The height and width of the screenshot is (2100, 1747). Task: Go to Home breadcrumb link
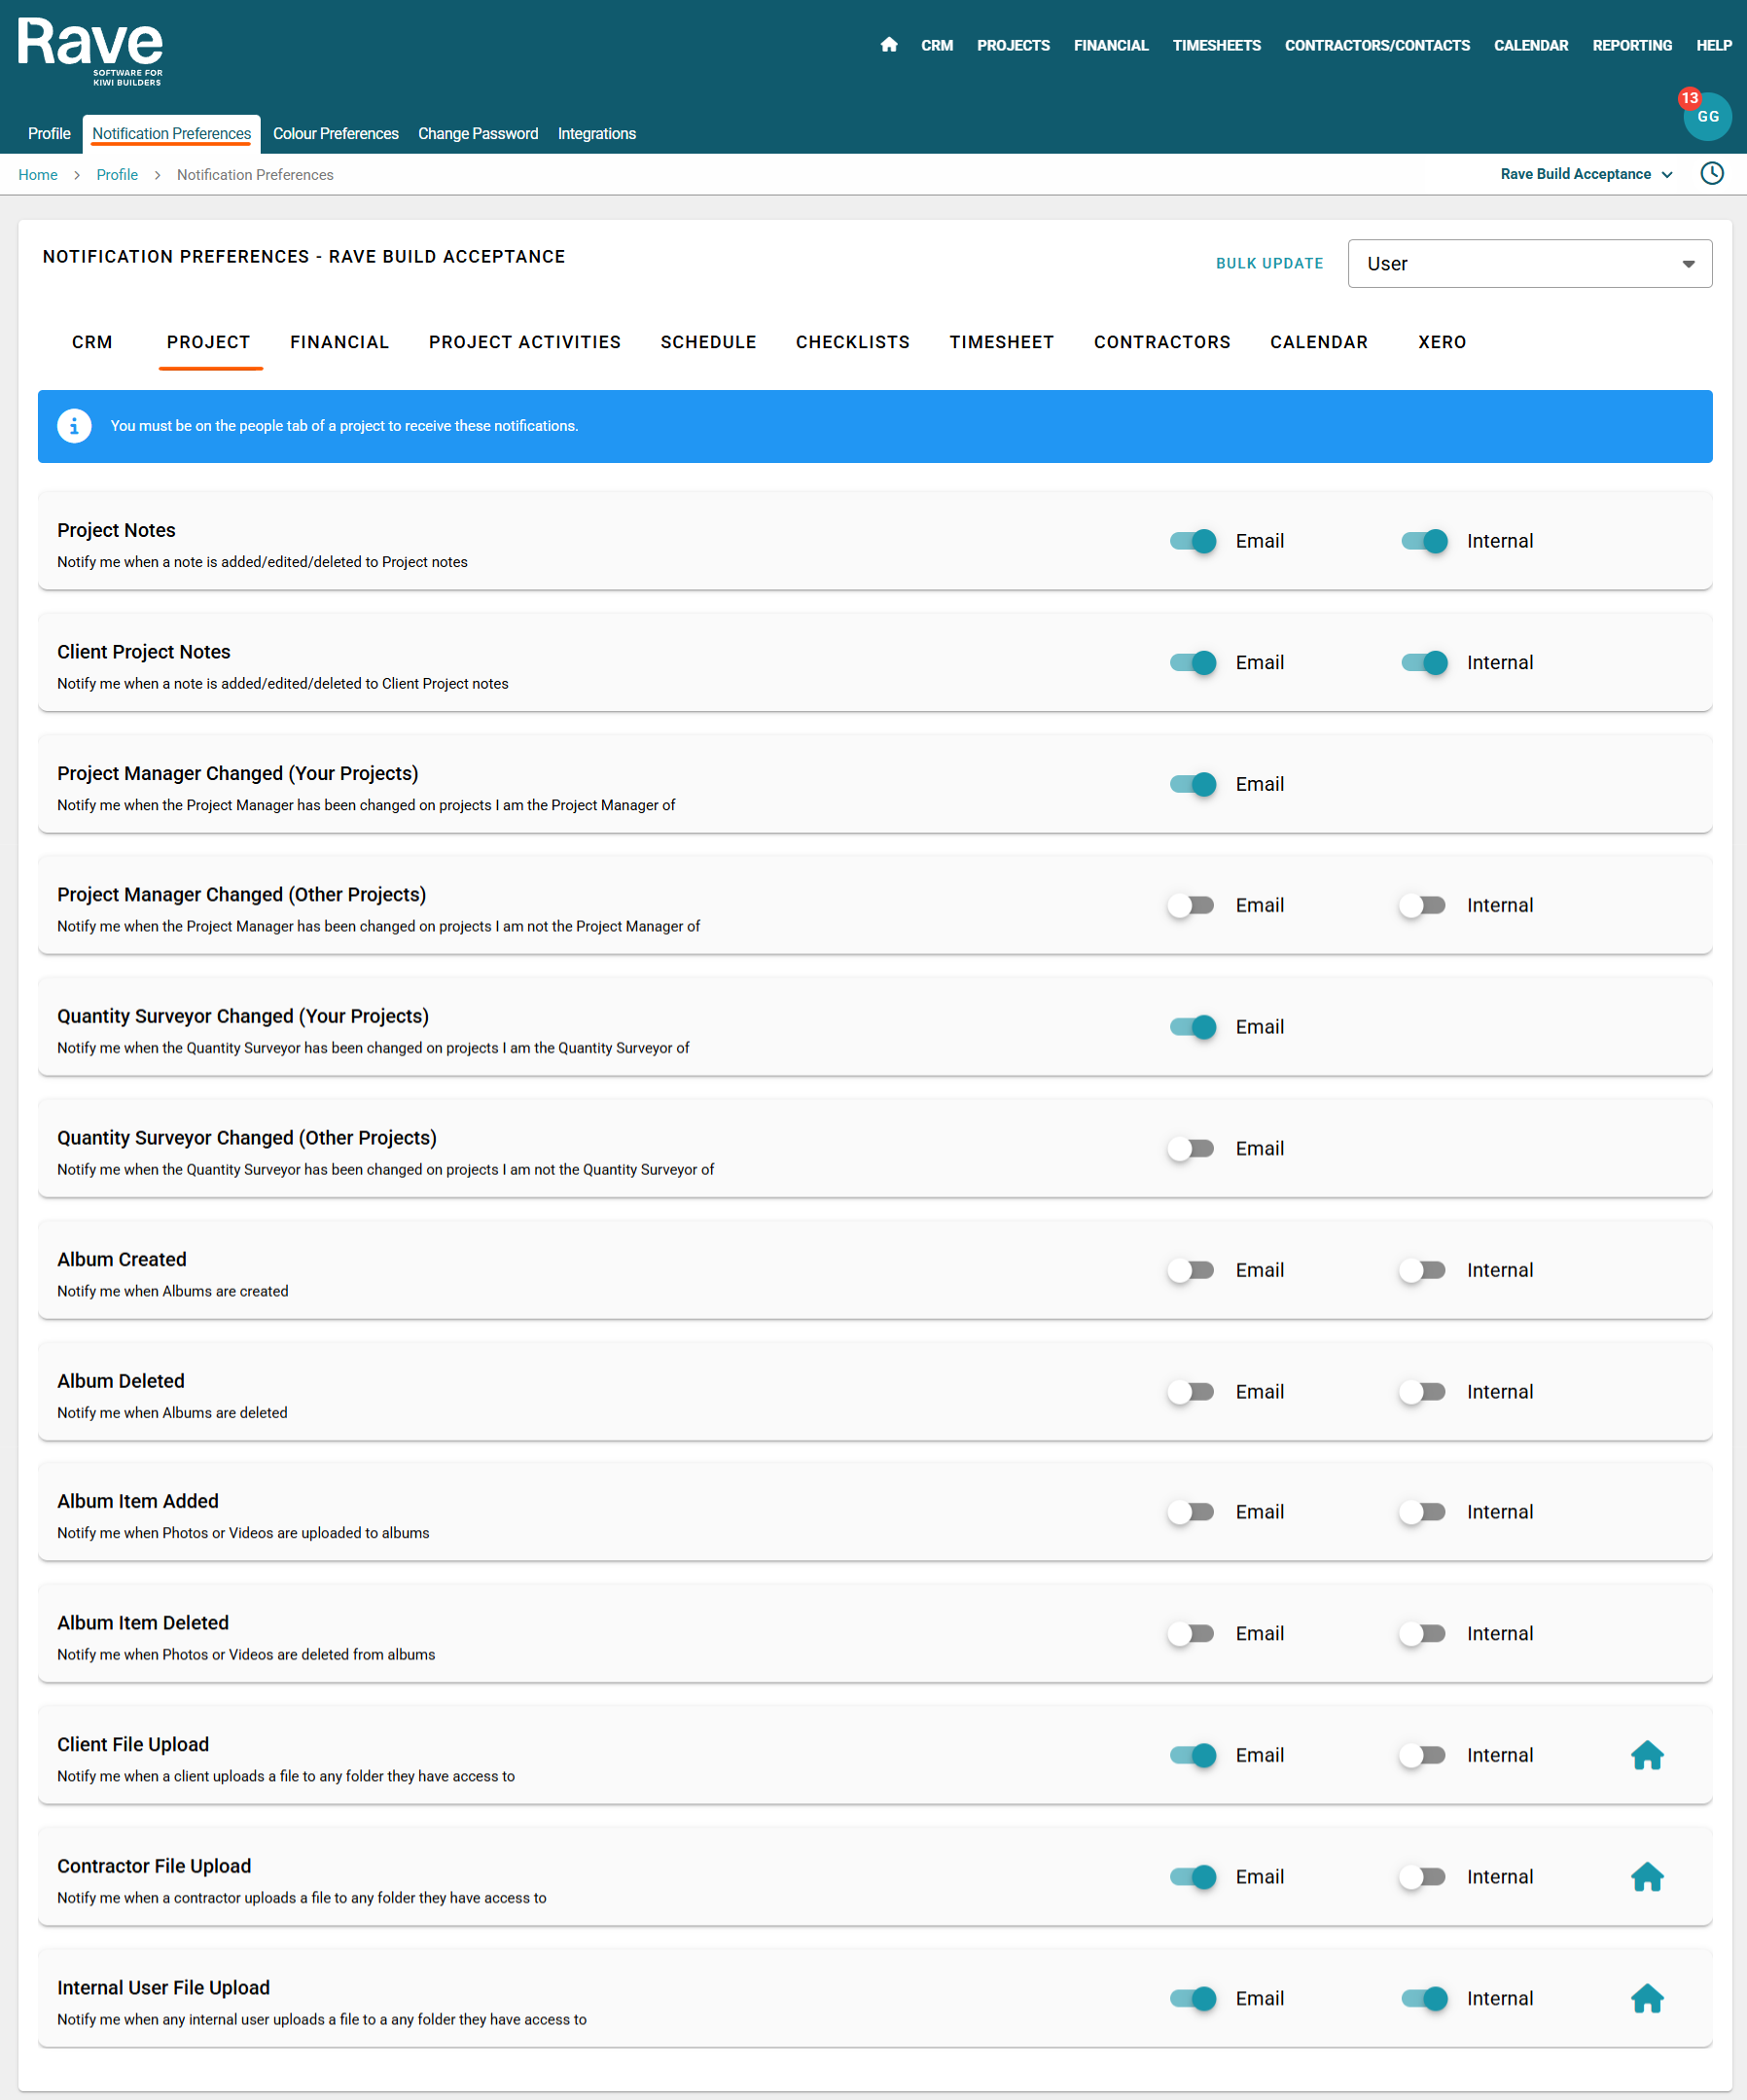pos(38,175)
